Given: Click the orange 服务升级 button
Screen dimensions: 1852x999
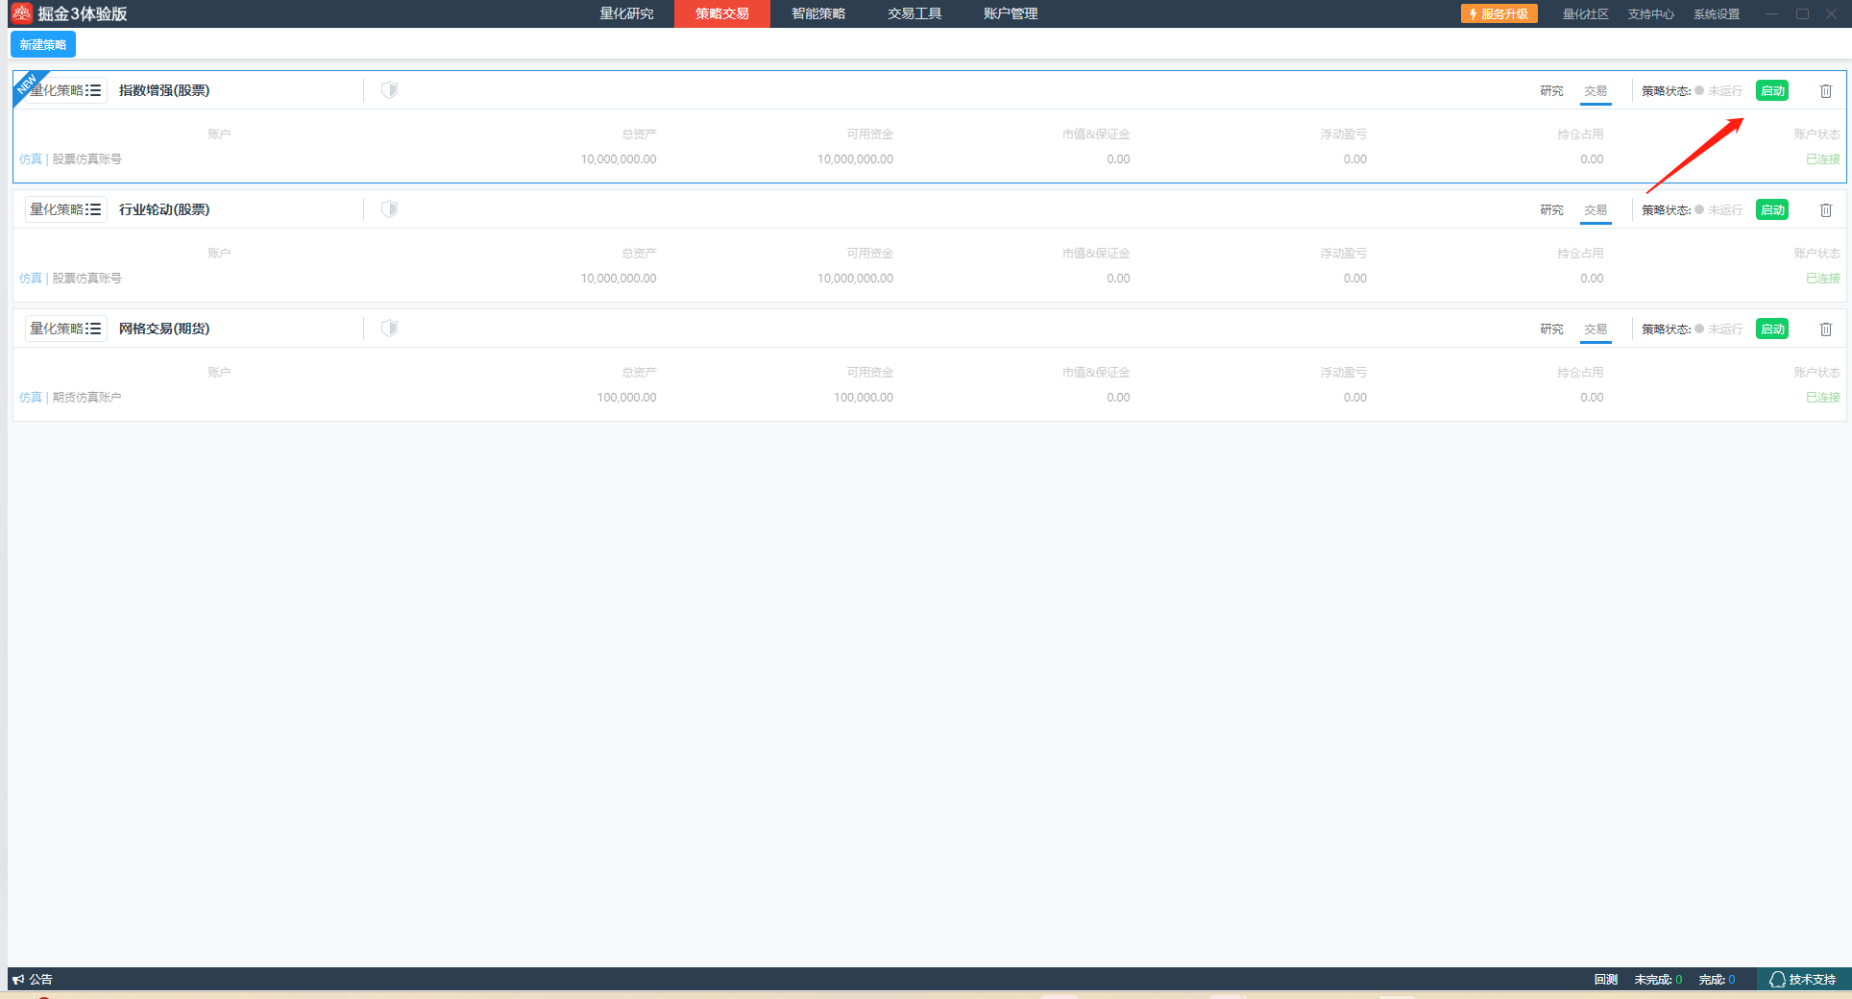Looking at the screenshot, I should [x=1499, y=13].
